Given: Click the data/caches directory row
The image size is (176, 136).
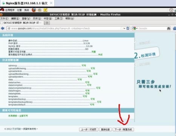Looking at the screenshot, I should 49,83.
